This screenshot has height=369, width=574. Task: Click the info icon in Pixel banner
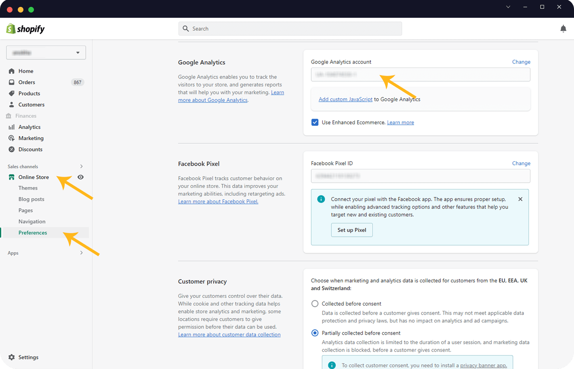coord(321,199)
